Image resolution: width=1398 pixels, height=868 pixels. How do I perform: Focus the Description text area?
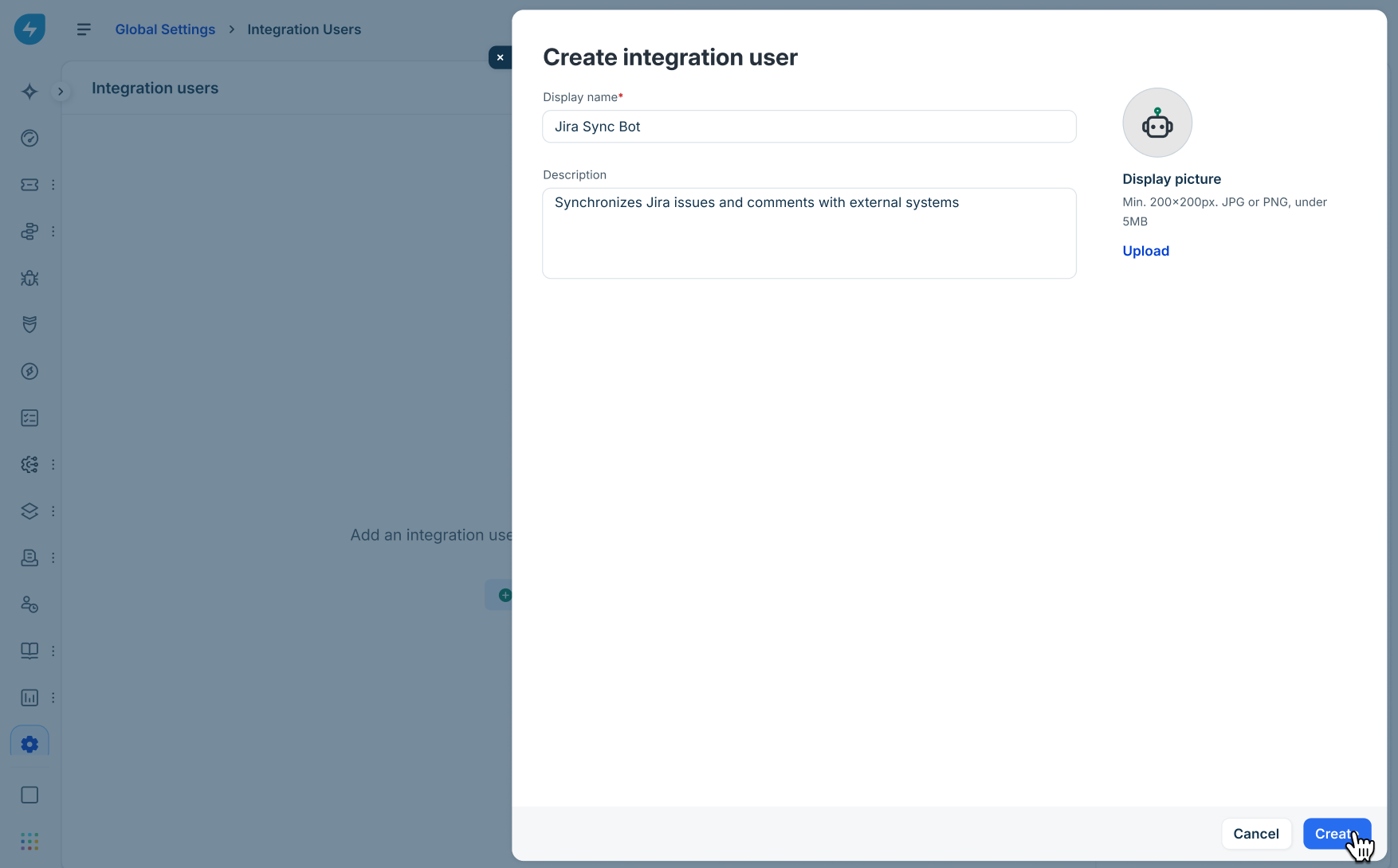coord(809,233)
